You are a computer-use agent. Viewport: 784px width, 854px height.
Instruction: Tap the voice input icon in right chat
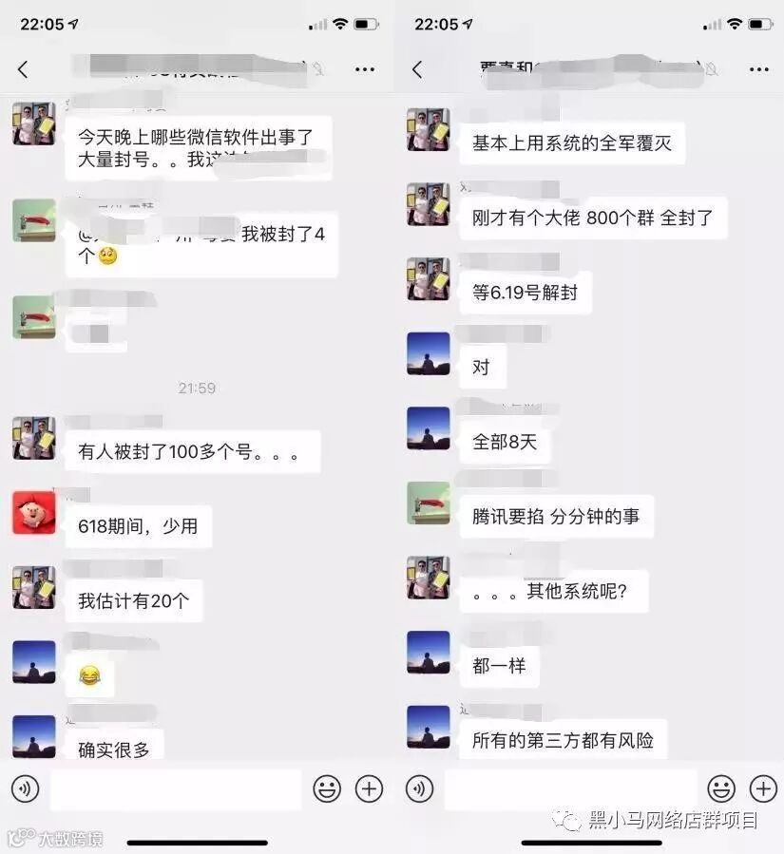(419, 788)
